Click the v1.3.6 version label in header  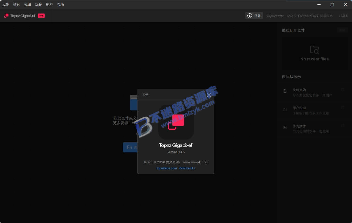pos(343,16)
